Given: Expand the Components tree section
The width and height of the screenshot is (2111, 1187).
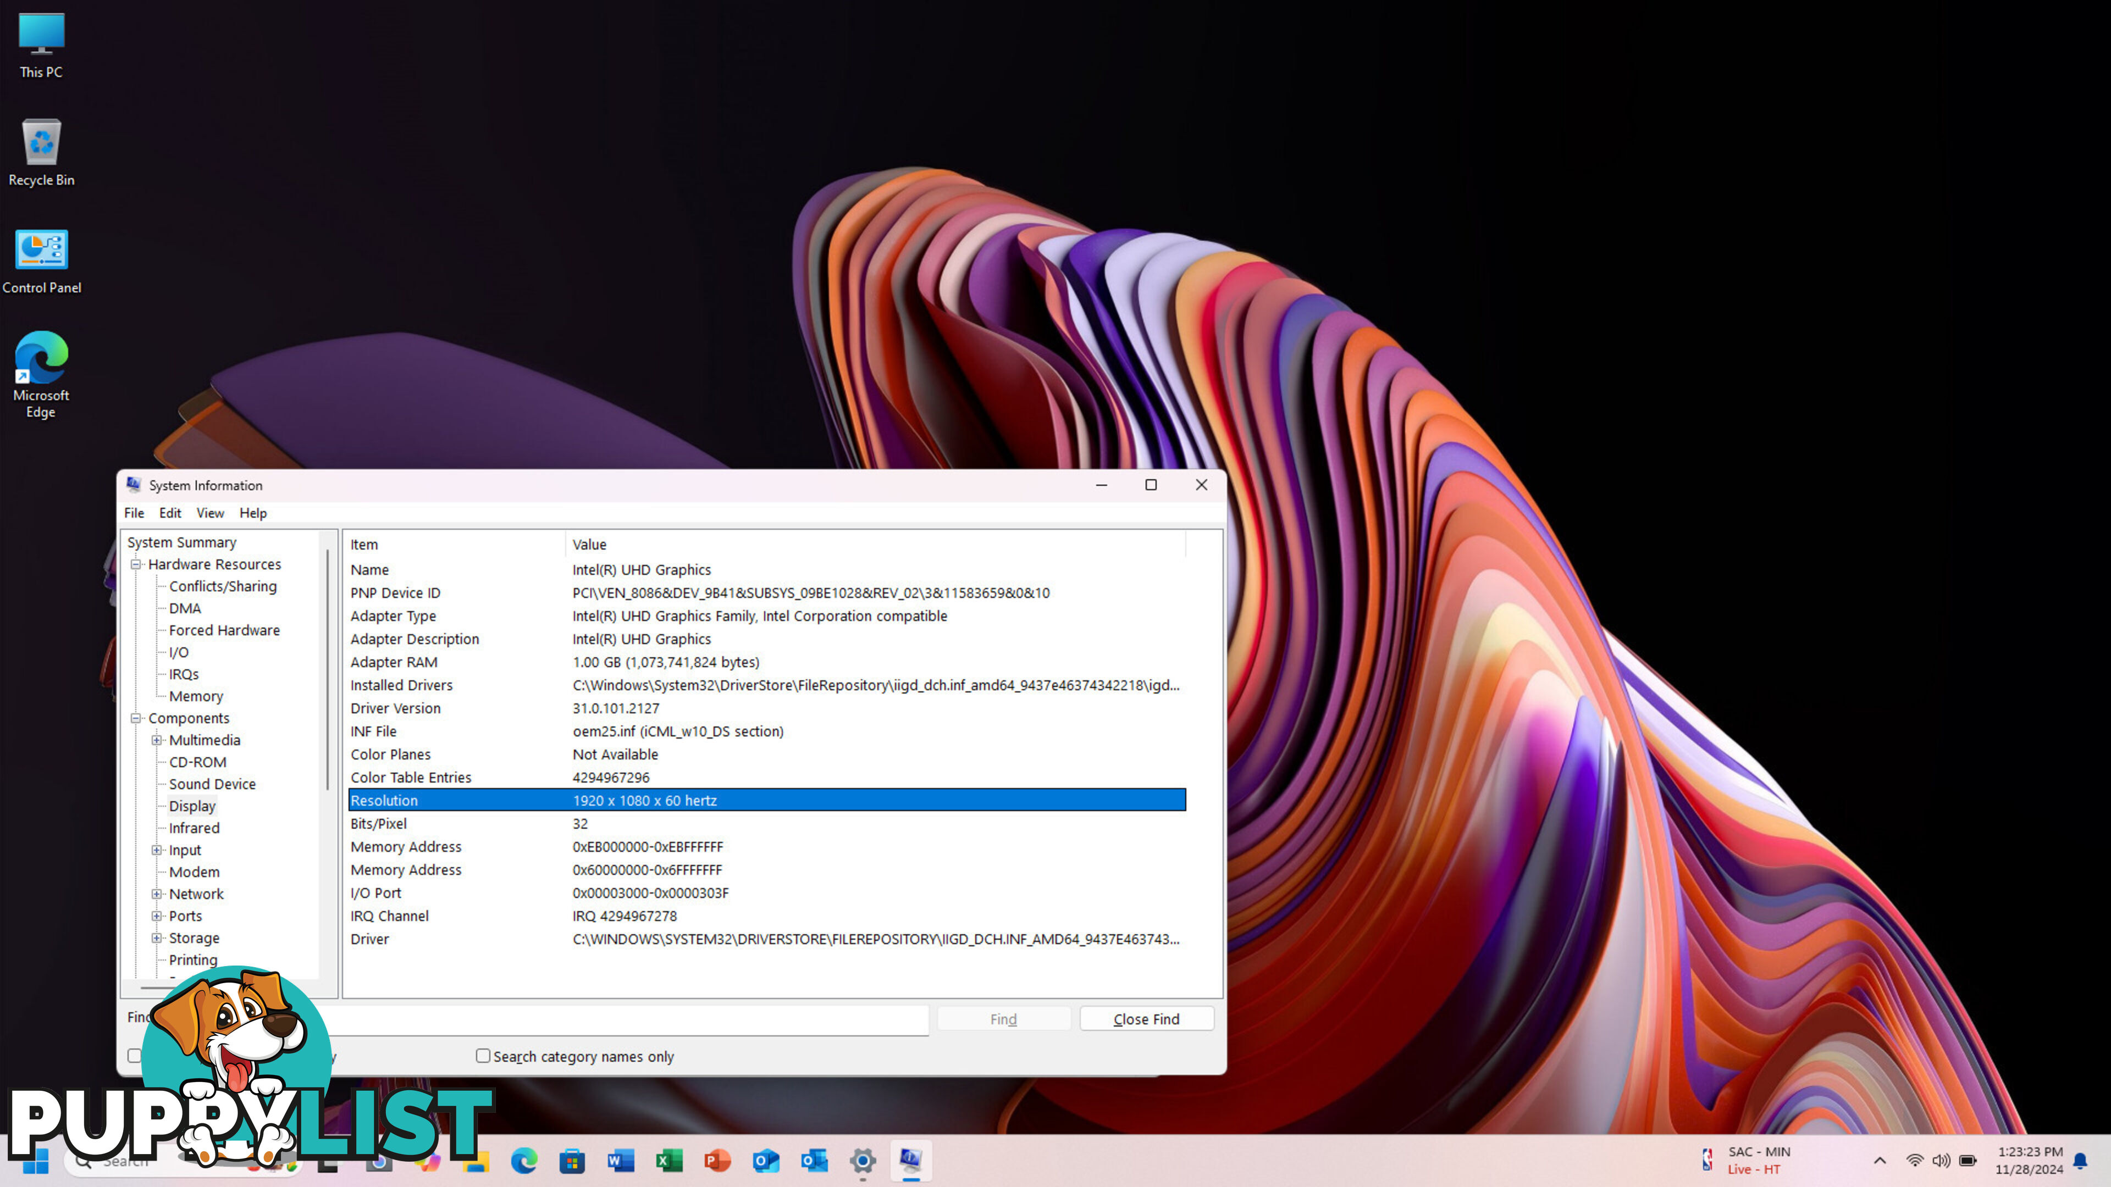Looking at the screenshot, I should 136,717.
